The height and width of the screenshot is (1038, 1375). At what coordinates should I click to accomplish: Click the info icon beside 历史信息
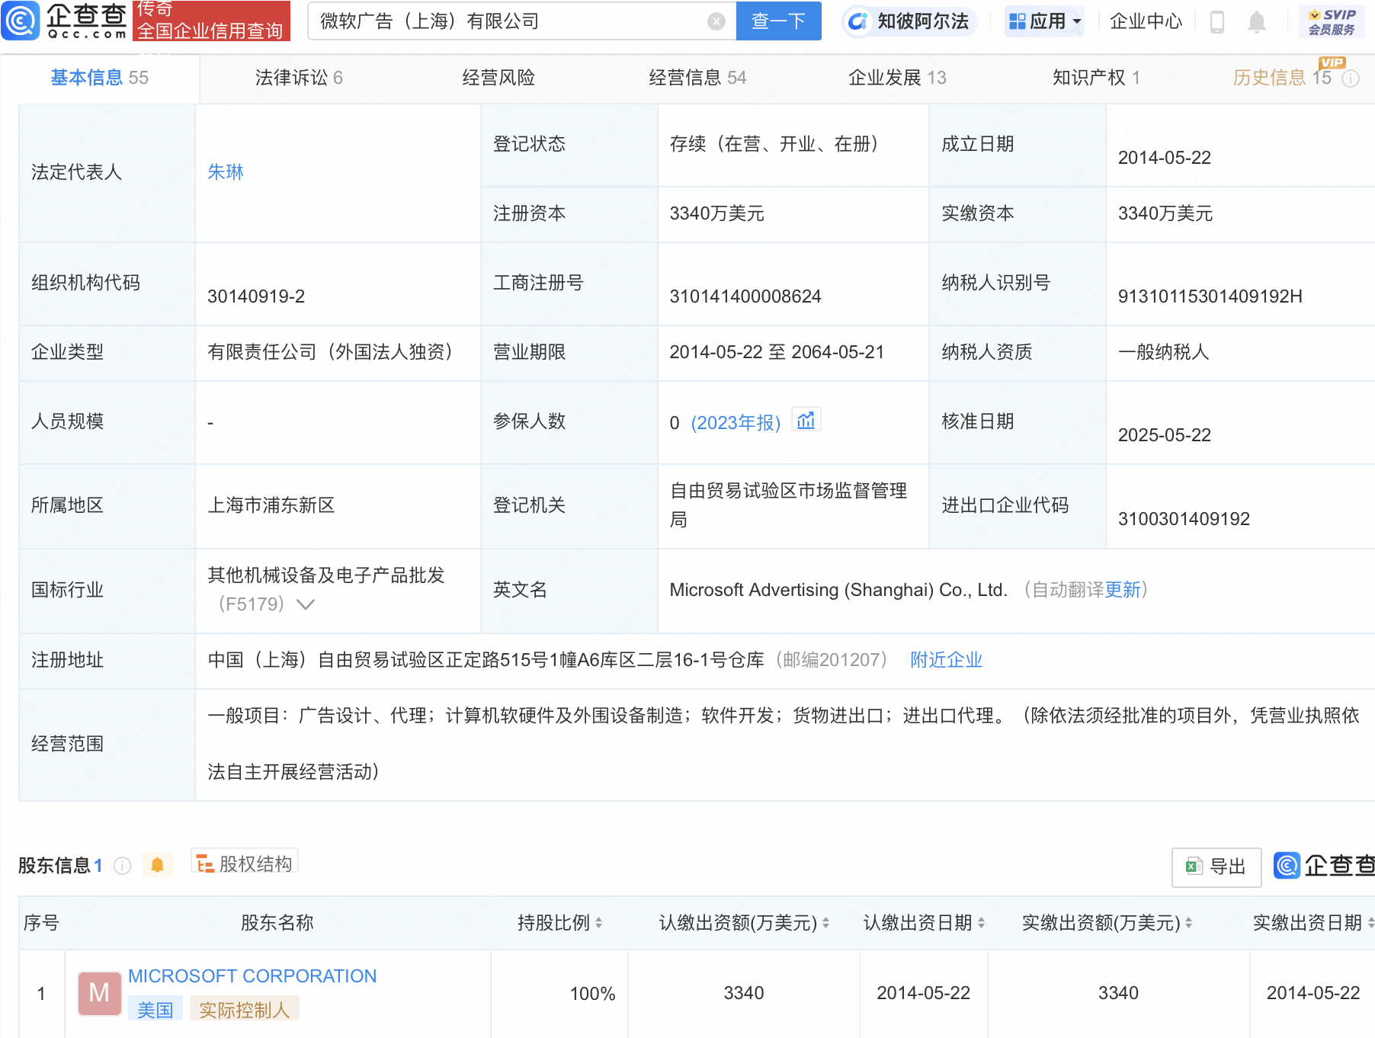click(x=1351, y=78)
